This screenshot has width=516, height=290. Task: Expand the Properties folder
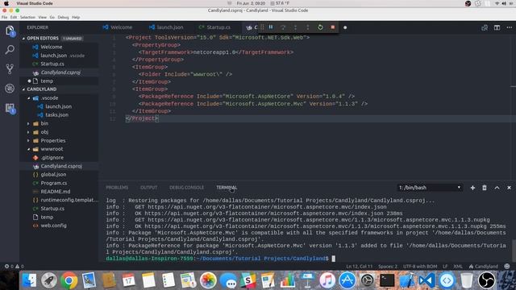(29, 141)
